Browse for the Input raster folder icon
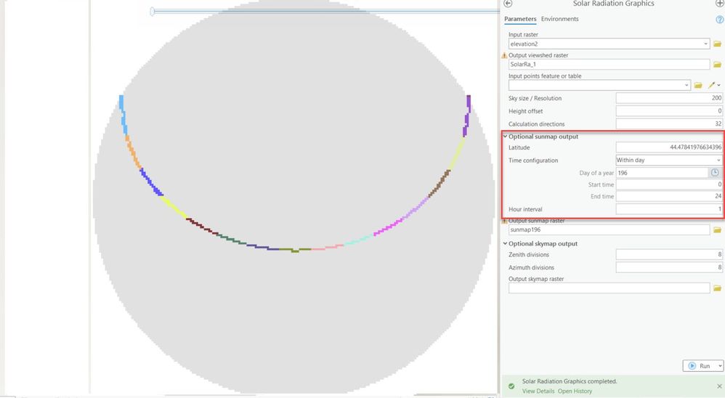 [717, 44]
